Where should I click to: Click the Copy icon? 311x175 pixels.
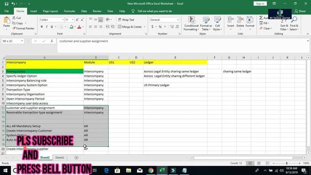(14, 23)
